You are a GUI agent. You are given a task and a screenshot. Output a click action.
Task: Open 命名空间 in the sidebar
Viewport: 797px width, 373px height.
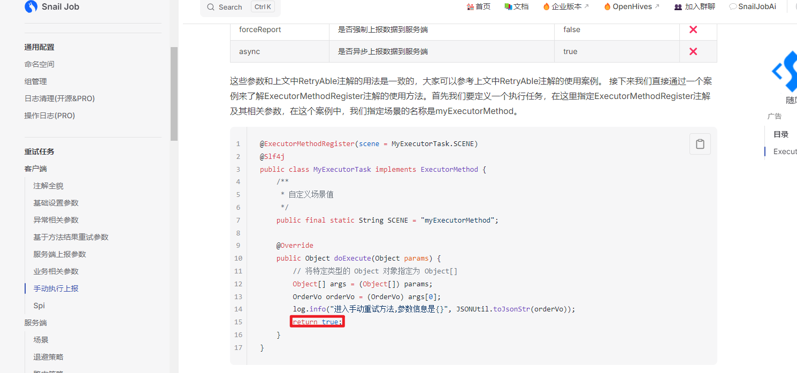click(39, 64)
